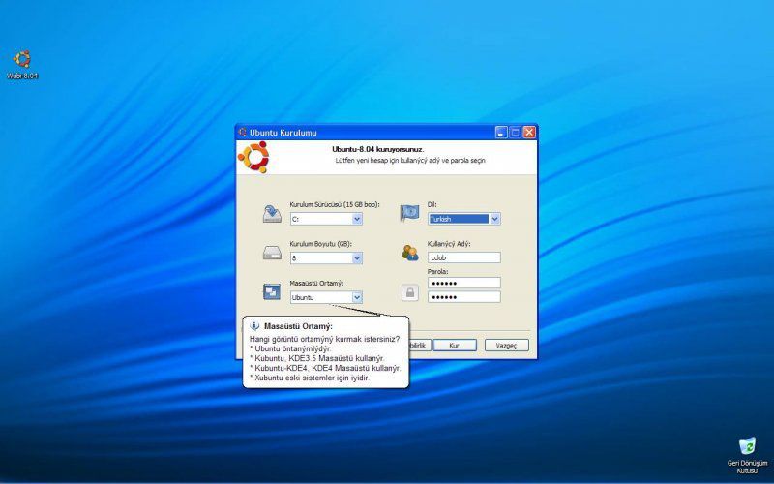The width and height of the screenshot is (774, 484).
Task: Click the info icon in the tooltip balloon
Action: click(254, 326)
